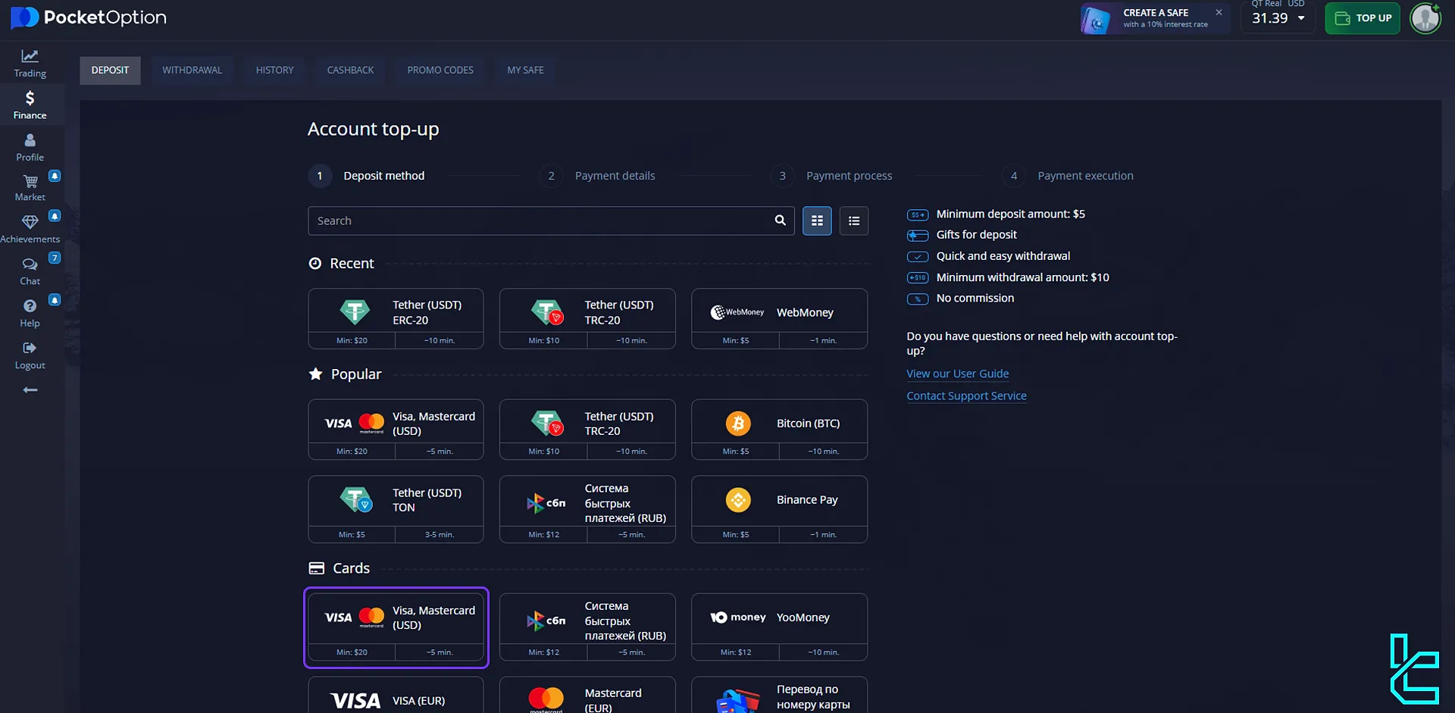Screen dimensions: 1455x713
Task: Click the Chat notification badge showing 7
Action: coord(55,258)
